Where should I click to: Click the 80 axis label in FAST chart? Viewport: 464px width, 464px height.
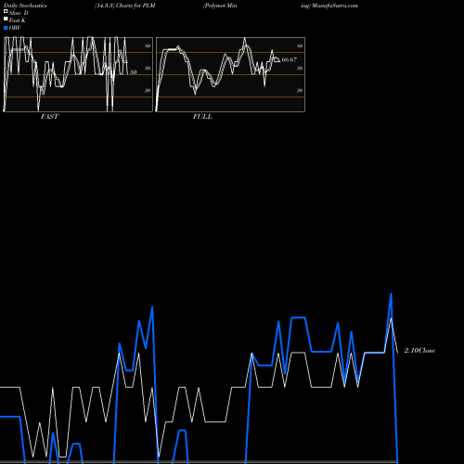148,45
